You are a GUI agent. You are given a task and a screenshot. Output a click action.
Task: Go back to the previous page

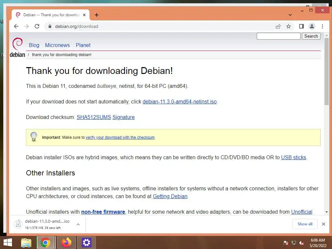pos(16,26)
